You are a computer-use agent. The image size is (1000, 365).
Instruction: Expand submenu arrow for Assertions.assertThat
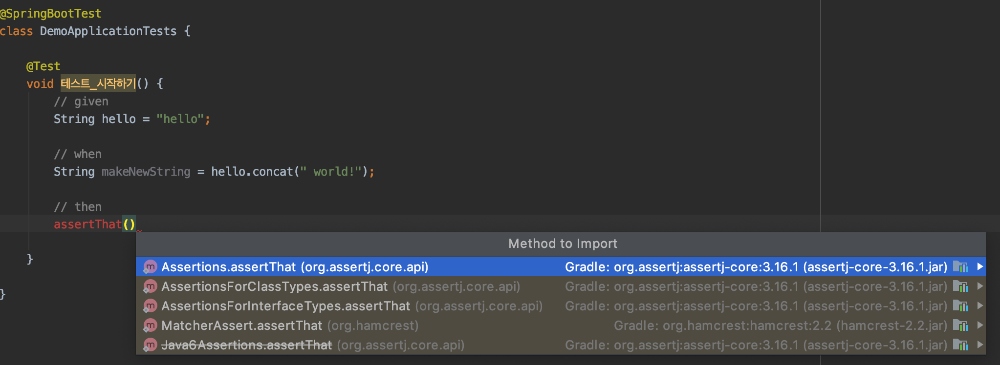point(979,267)
